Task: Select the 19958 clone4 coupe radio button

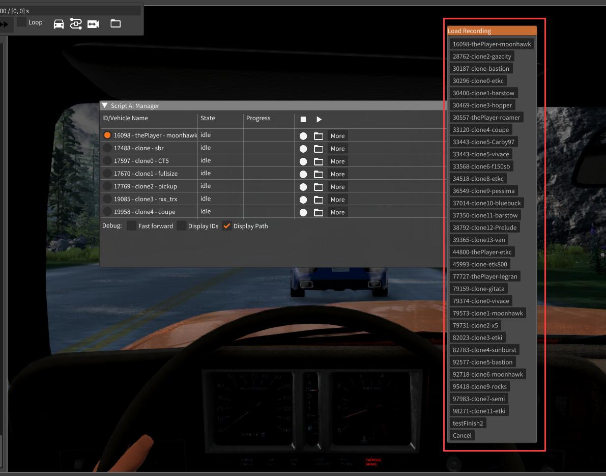Action: point(107,211)
